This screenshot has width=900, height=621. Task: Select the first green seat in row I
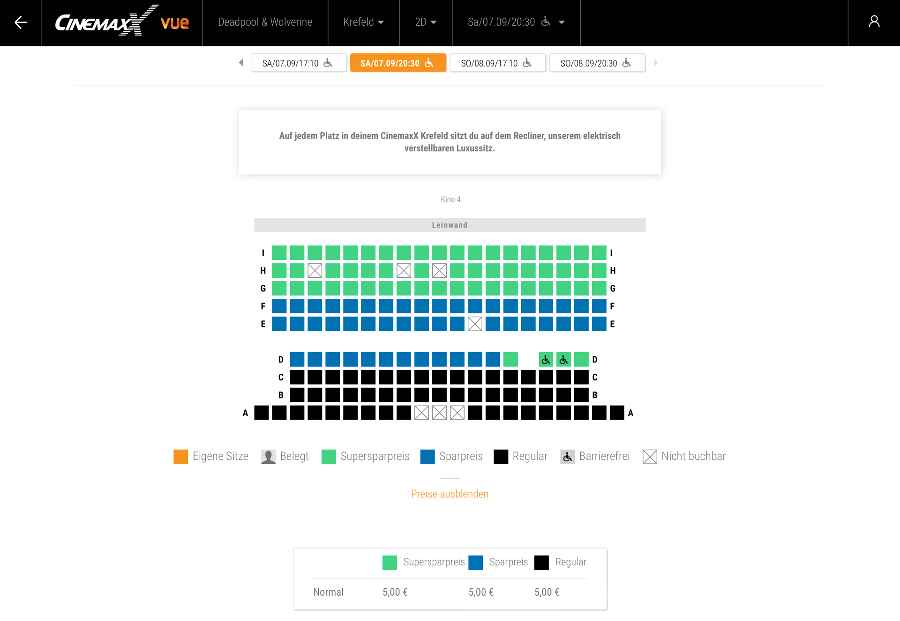pos(279,253)
